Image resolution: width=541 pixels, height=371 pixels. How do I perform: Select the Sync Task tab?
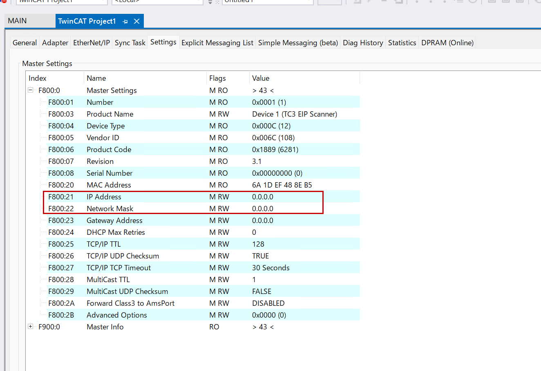(130, 43)
